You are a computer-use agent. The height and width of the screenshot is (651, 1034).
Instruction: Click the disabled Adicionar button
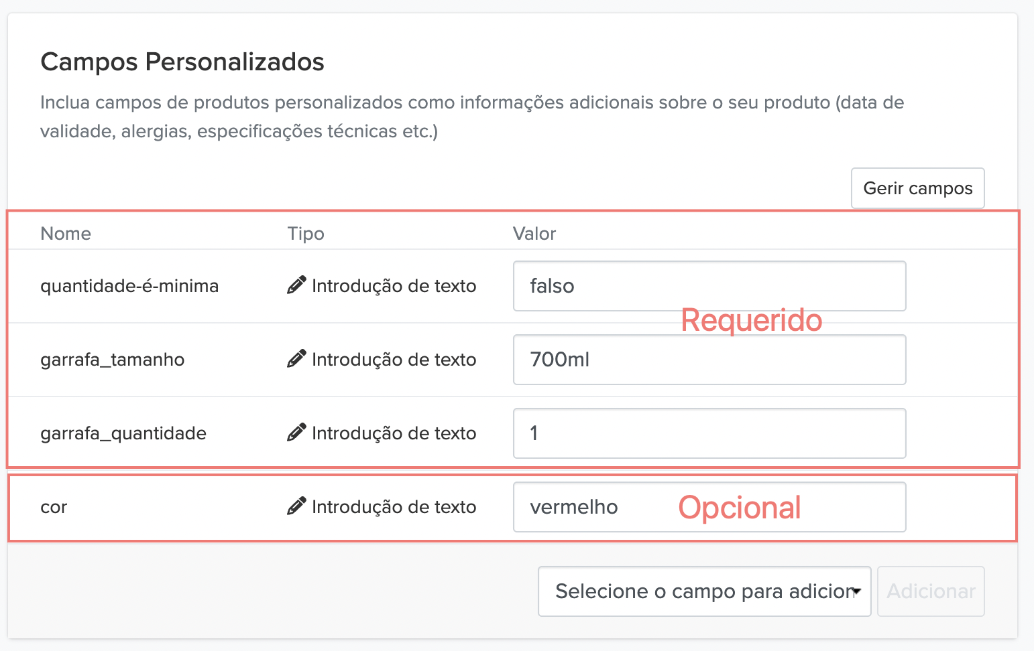tap(931, 591)
